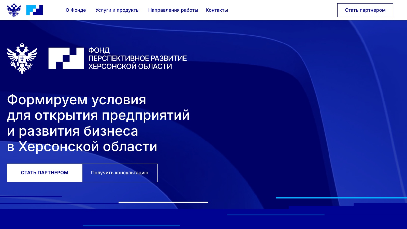Click Стать партнером button in header

[365, 10]
